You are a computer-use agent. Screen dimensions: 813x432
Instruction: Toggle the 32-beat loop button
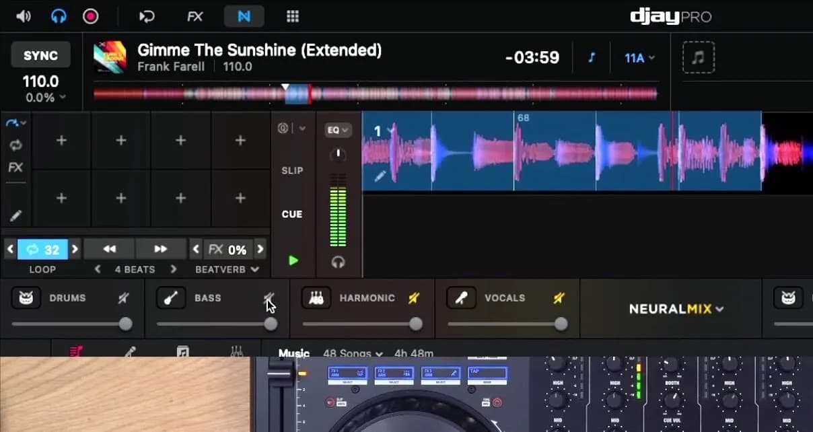pyautogui.click(x=42, y=250)
